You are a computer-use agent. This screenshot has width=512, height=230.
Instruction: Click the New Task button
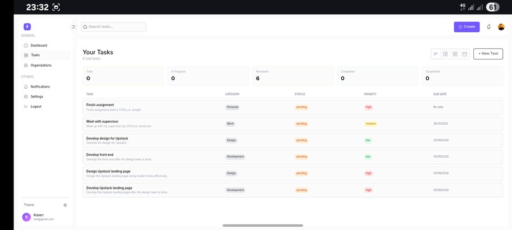(x=488, y=54)
